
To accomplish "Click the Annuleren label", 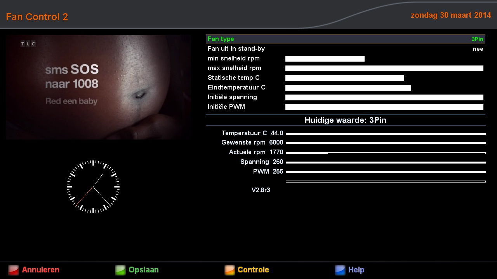I will click(x=41, y=270).
